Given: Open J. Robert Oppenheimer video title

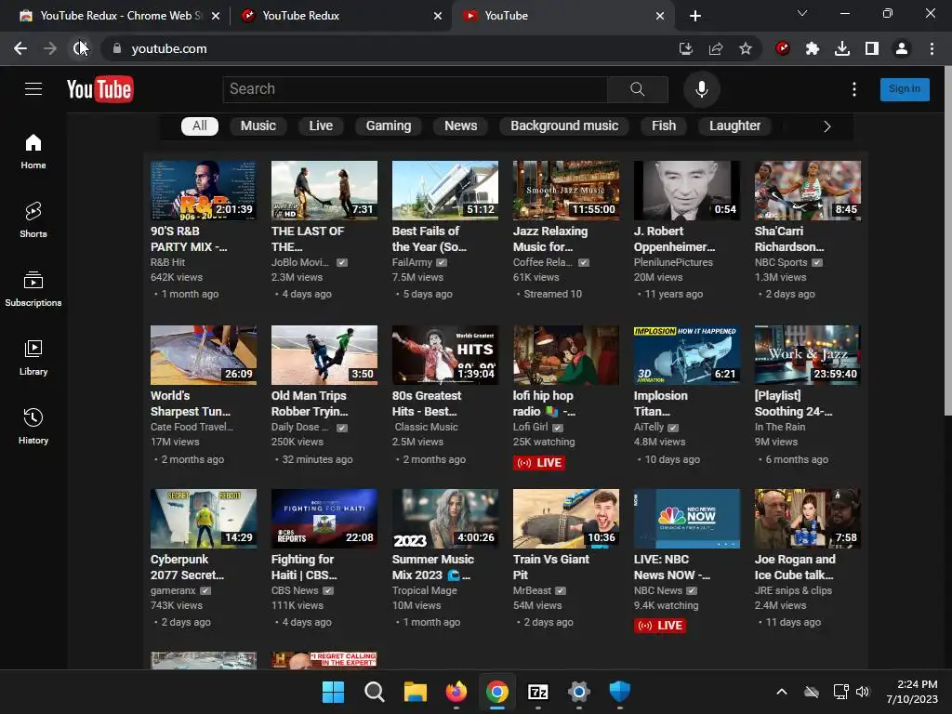Looking at the screenshot, I should [x=674, y=239].
